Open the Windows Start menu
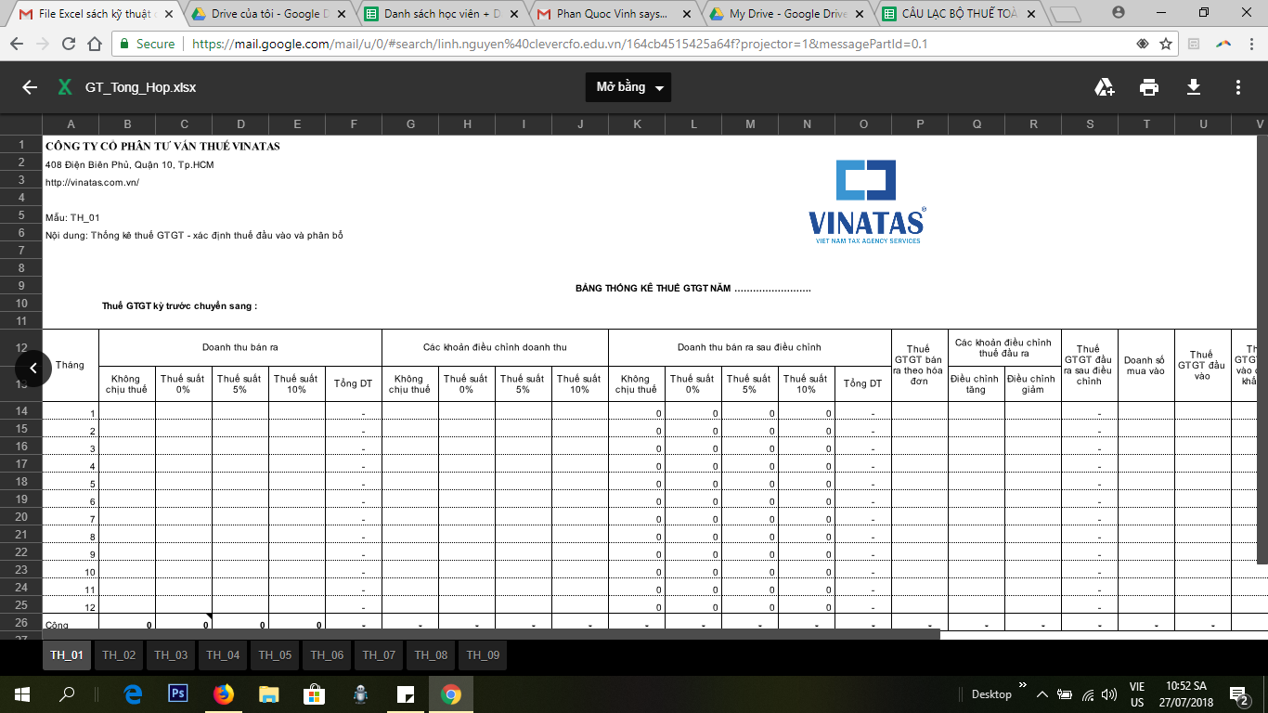Screen dimensions: 1268x713 [21, 694]
